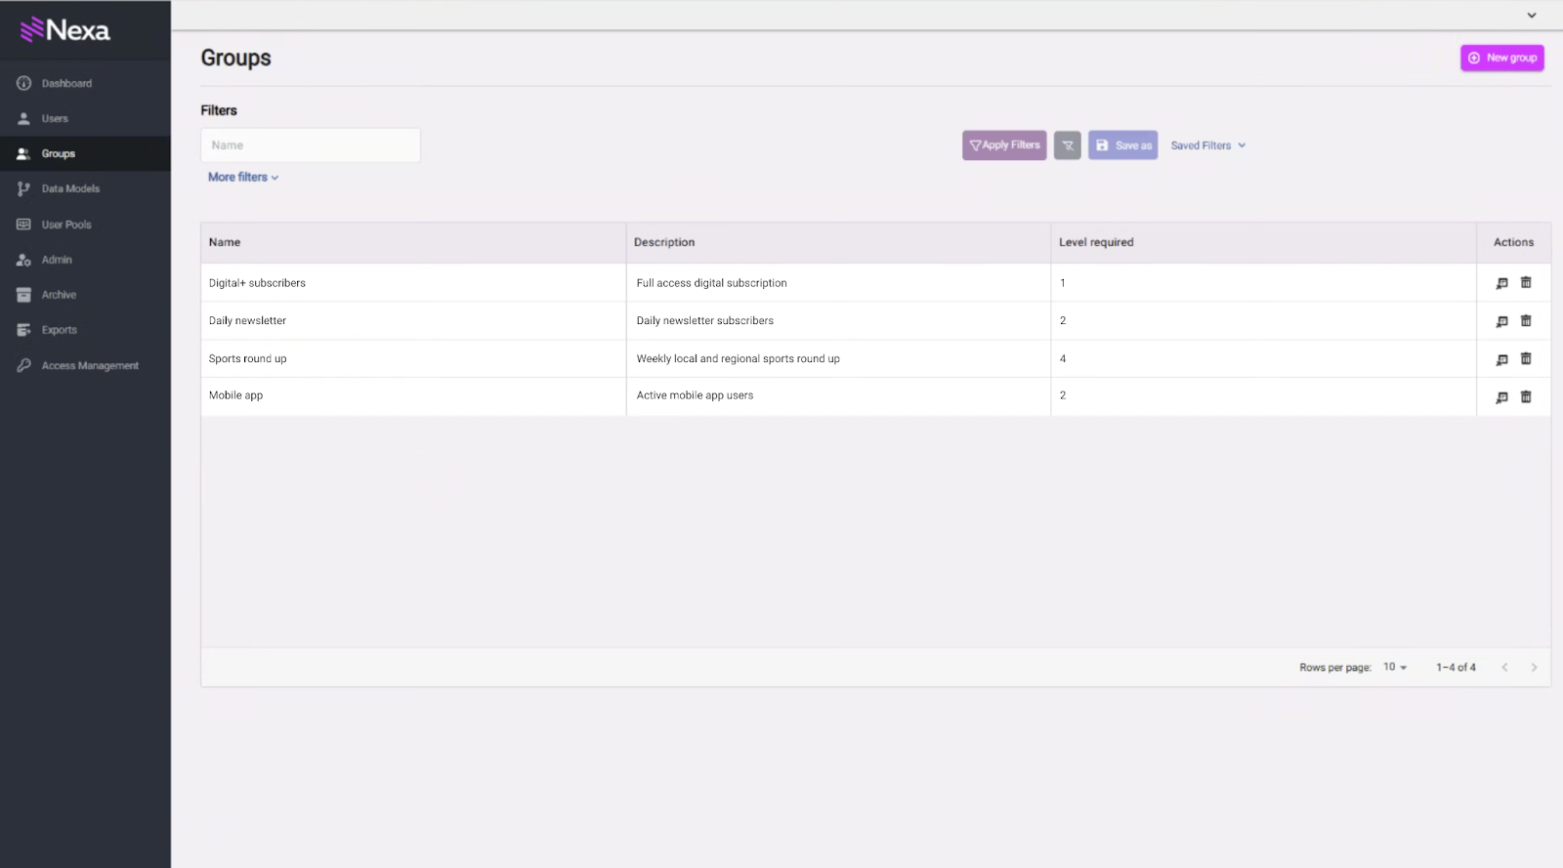Delete the Digital+ subscribers group

1526,283
